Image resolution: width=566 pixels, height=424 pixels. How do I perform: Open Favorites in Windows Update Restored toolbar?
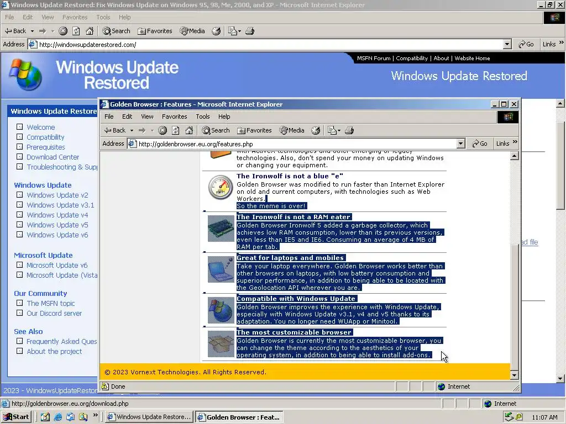click(x=155, y=31)
